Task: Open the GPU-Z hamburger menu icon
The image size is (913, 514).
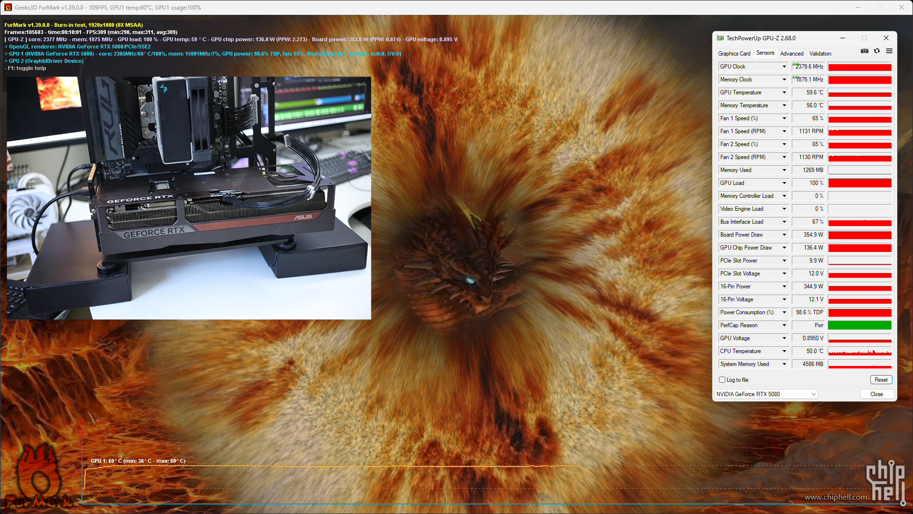Action: click(889, 51)
